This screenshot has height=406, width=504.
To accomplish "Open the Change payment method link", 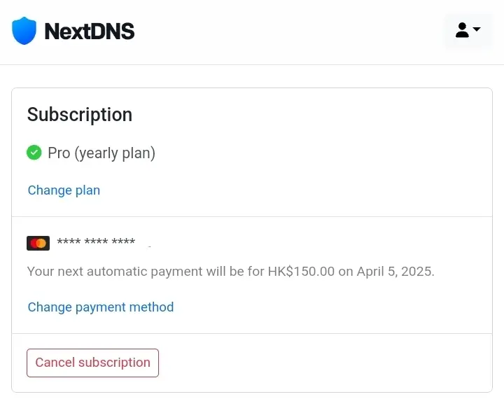I will pos(101,307).
